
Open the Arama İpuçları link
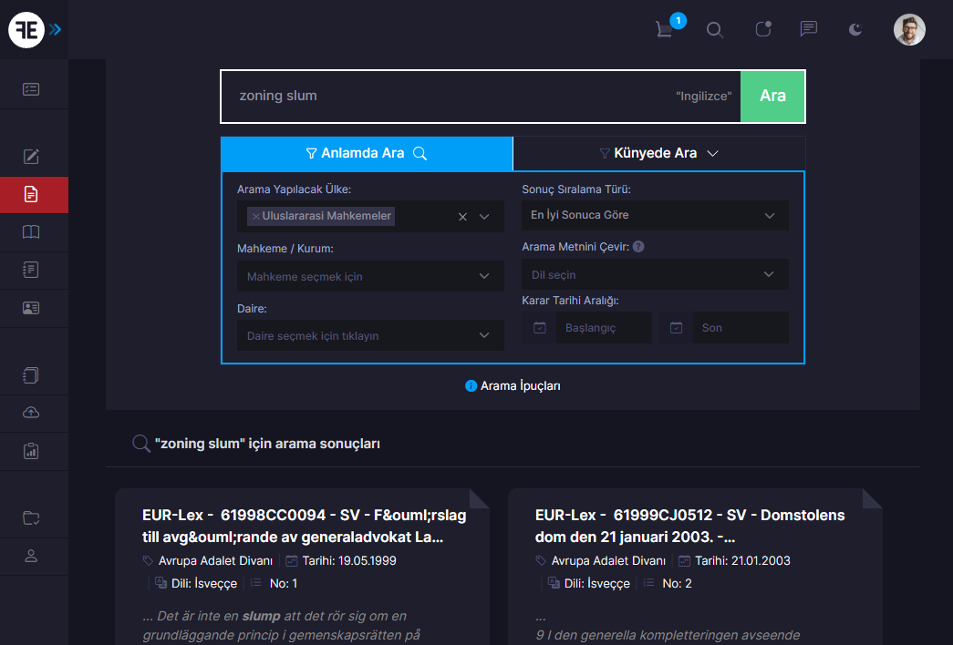point(513,386)
